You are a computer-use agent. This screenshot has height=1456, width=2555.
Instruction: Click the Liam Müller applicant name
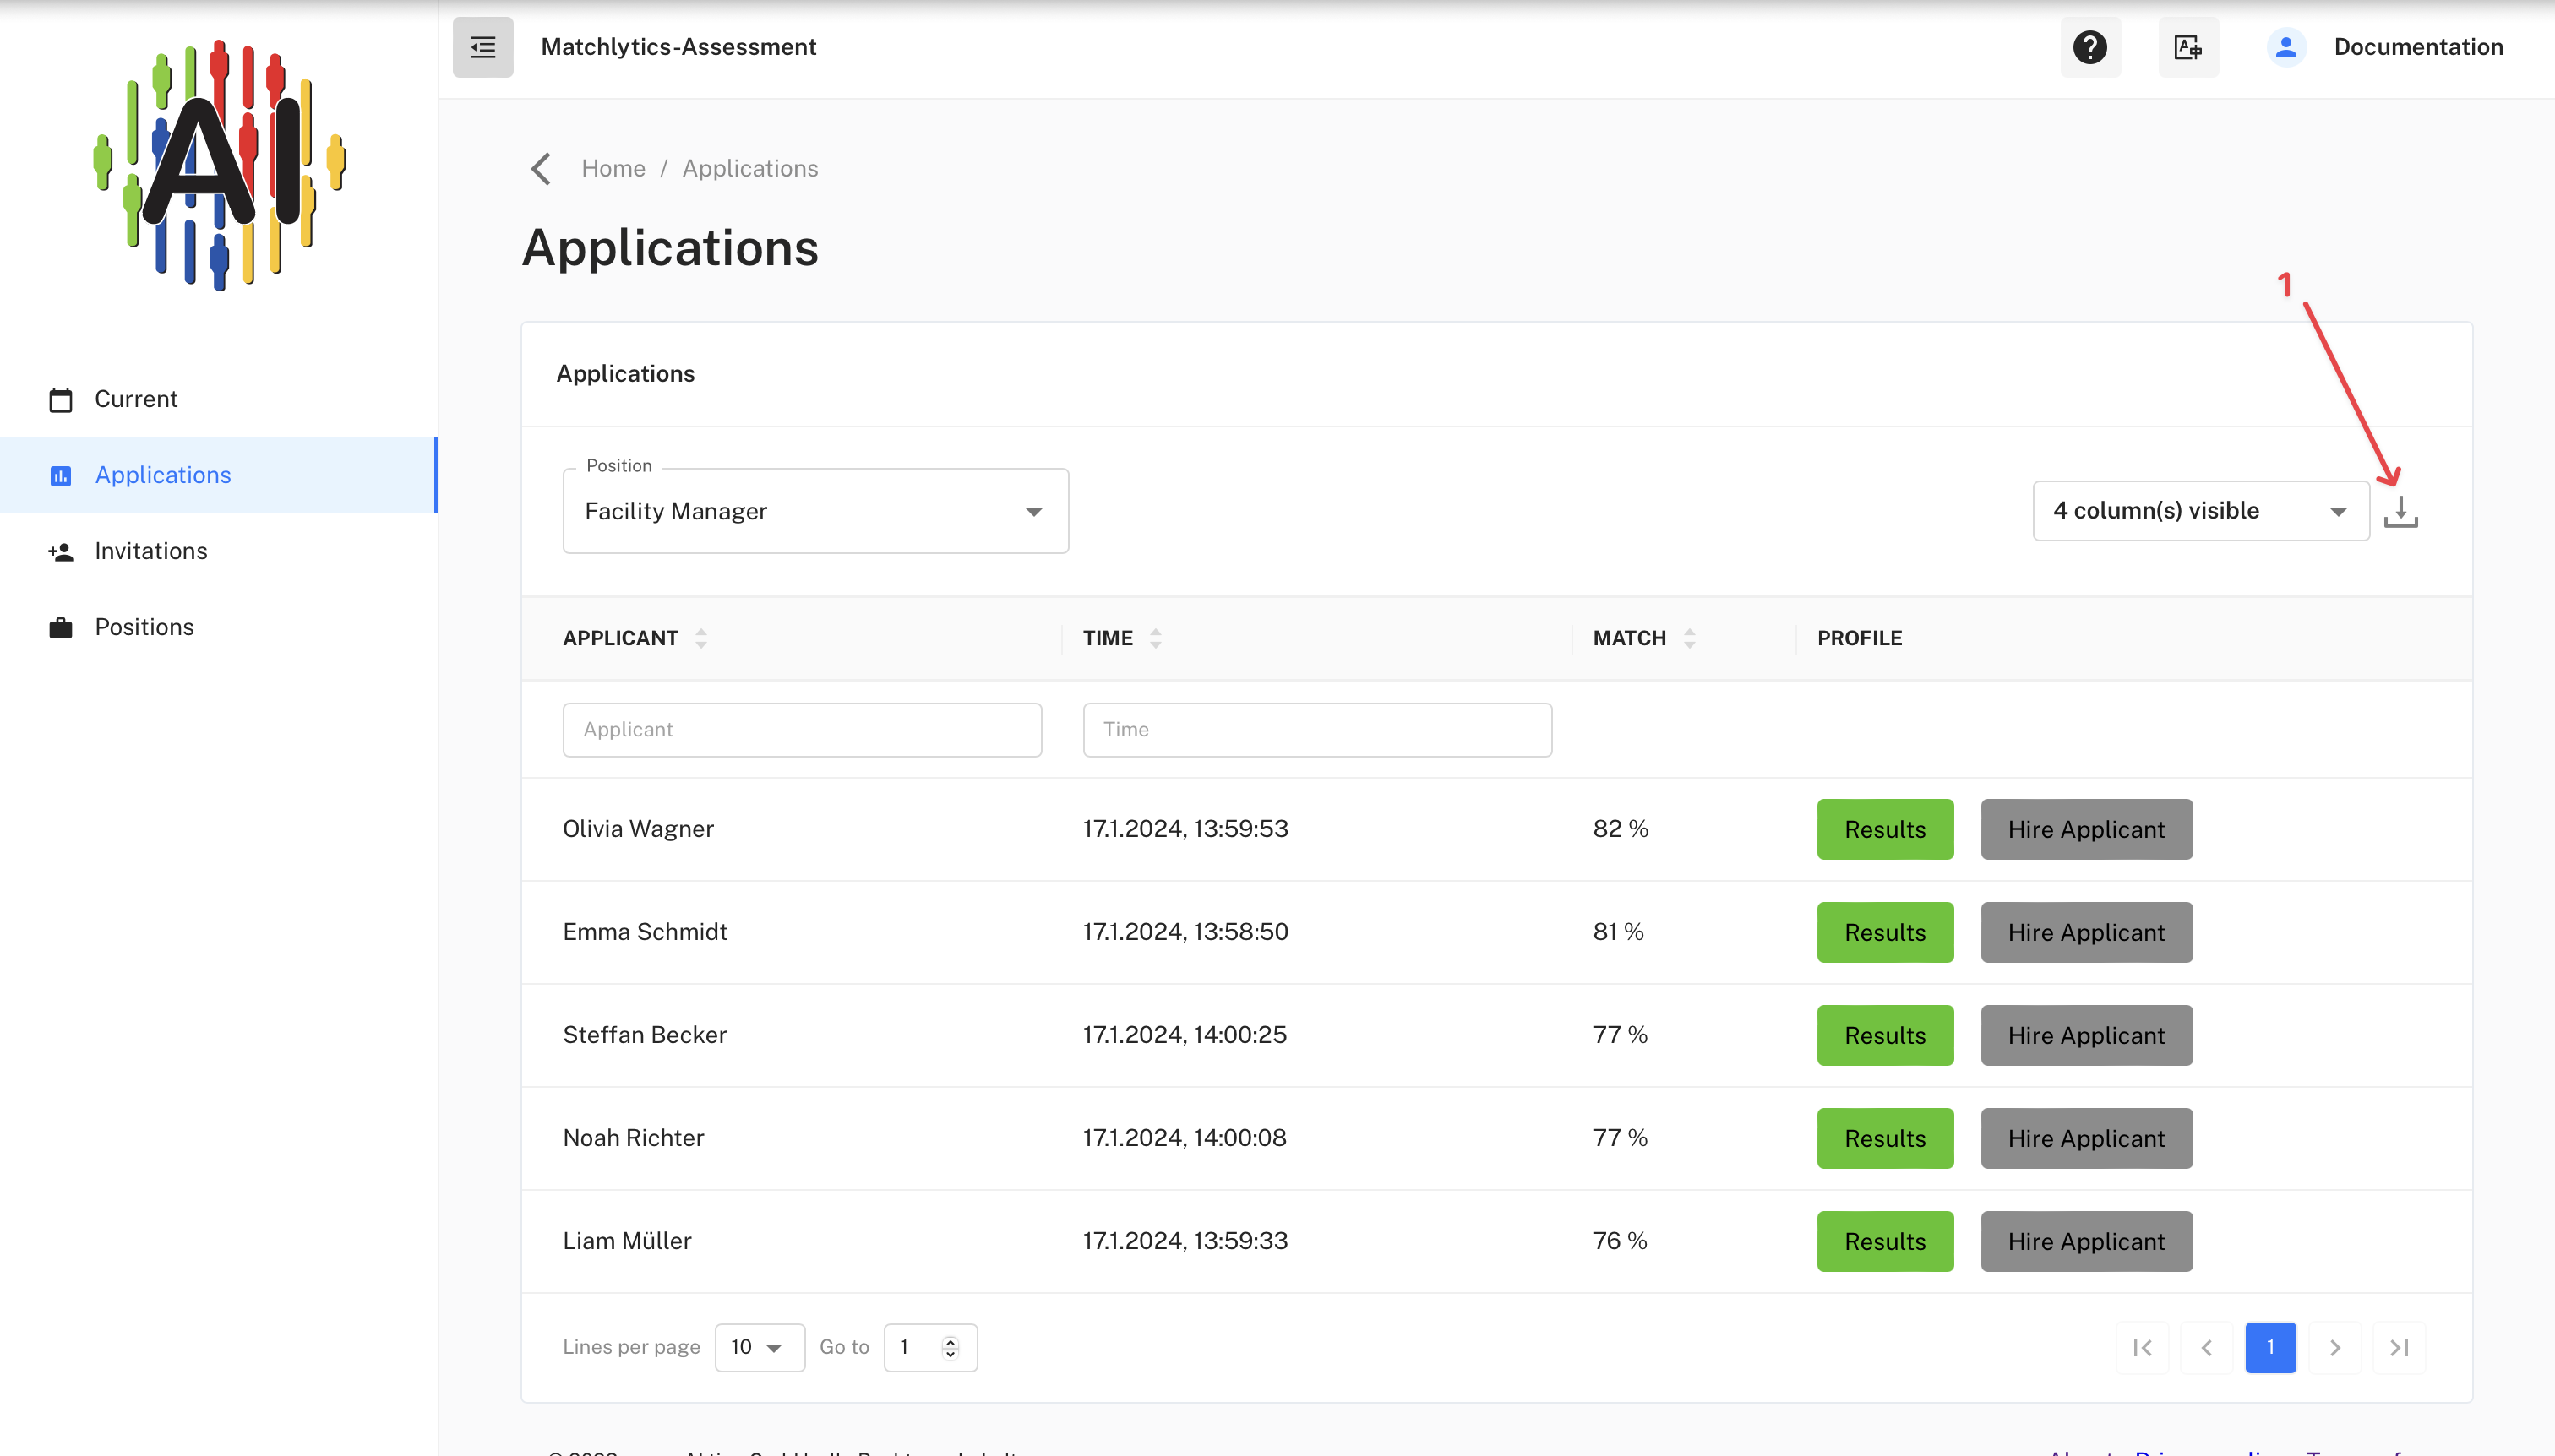click(627, 1241)
